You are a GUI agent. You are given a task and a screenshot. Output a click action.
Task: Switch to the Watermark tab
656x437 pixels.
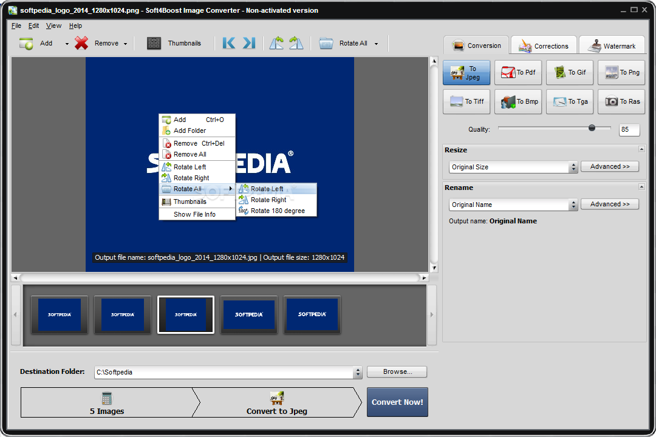tap(612, 45)
